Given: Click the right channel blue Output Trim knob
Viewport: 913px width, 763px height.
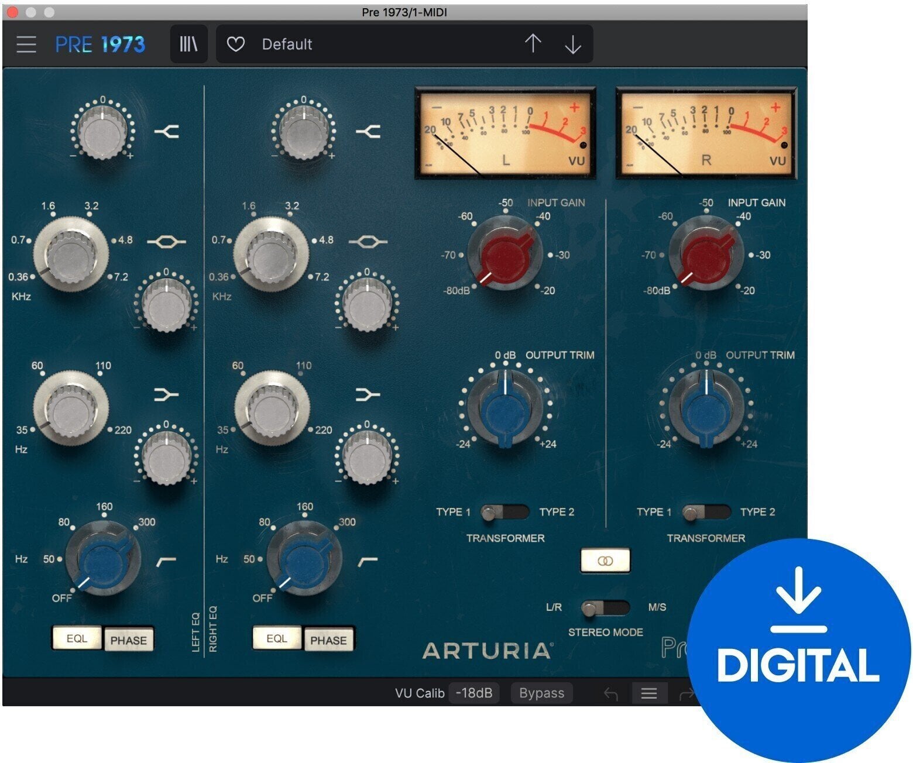Looking at the screenshot, I should click(x=706, y=408).
